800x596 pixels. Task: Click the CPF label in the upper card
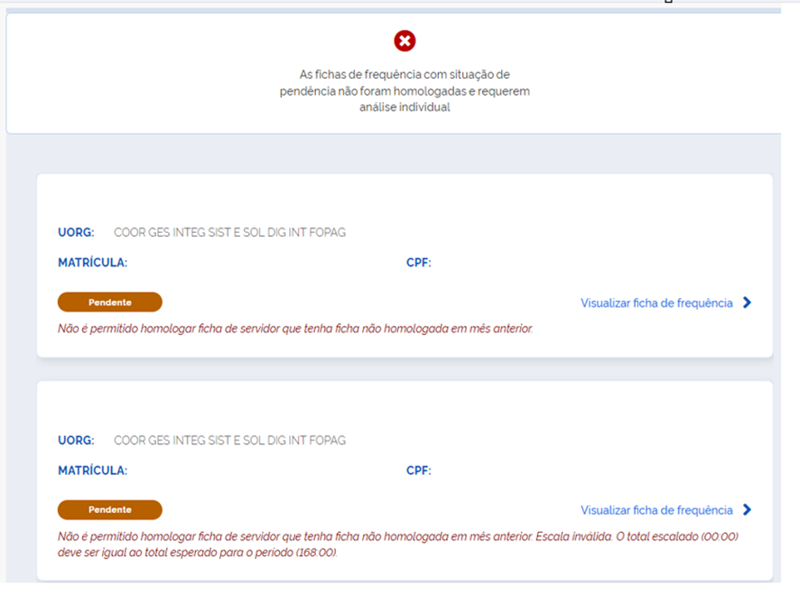click(418, 262)
